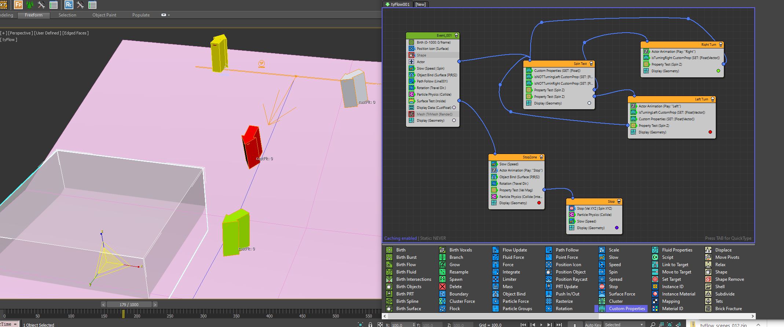
Task: Click time slider previous-frame arrow
Action: point(103,304)
